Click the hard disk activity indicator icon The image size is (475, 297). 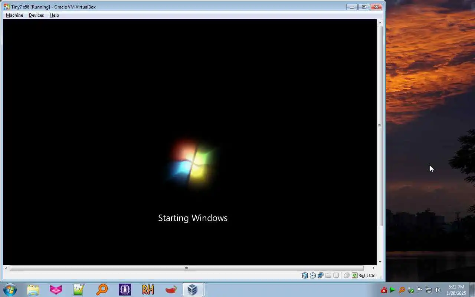pos(305,275)
